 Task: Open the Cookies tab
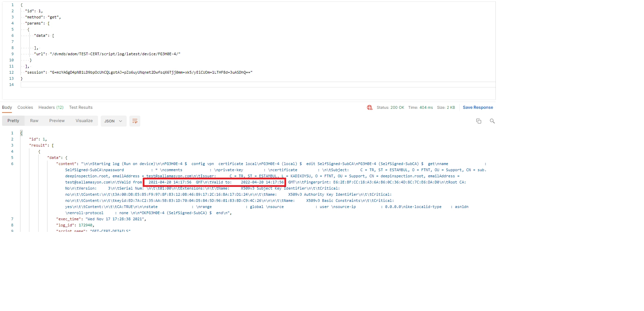coord(25,107)
